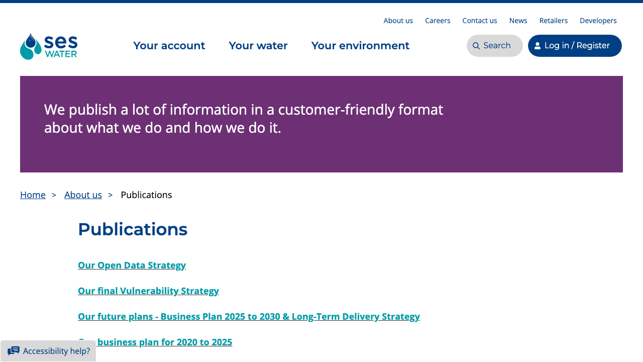Open the Developers page

[x=598, y=20]
